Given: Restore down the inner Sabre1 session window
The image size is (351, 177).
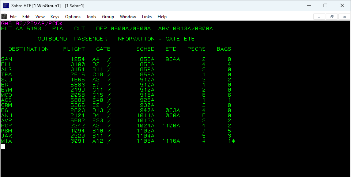Looking at the screenshot, I should (x=332, y=17).
